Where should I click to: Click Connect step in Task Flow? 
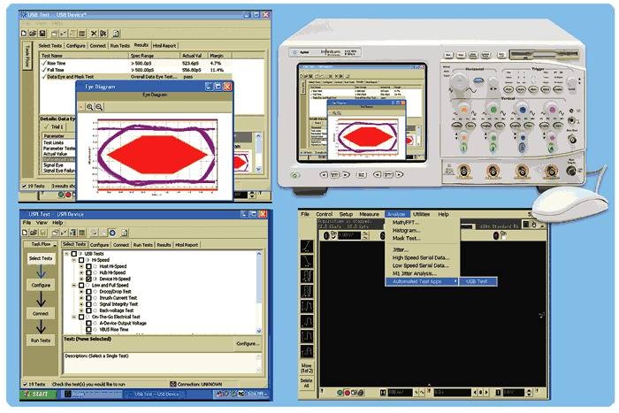41,313
